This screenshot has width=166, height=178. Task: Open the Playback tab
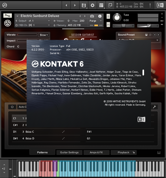tap(123, 152)
